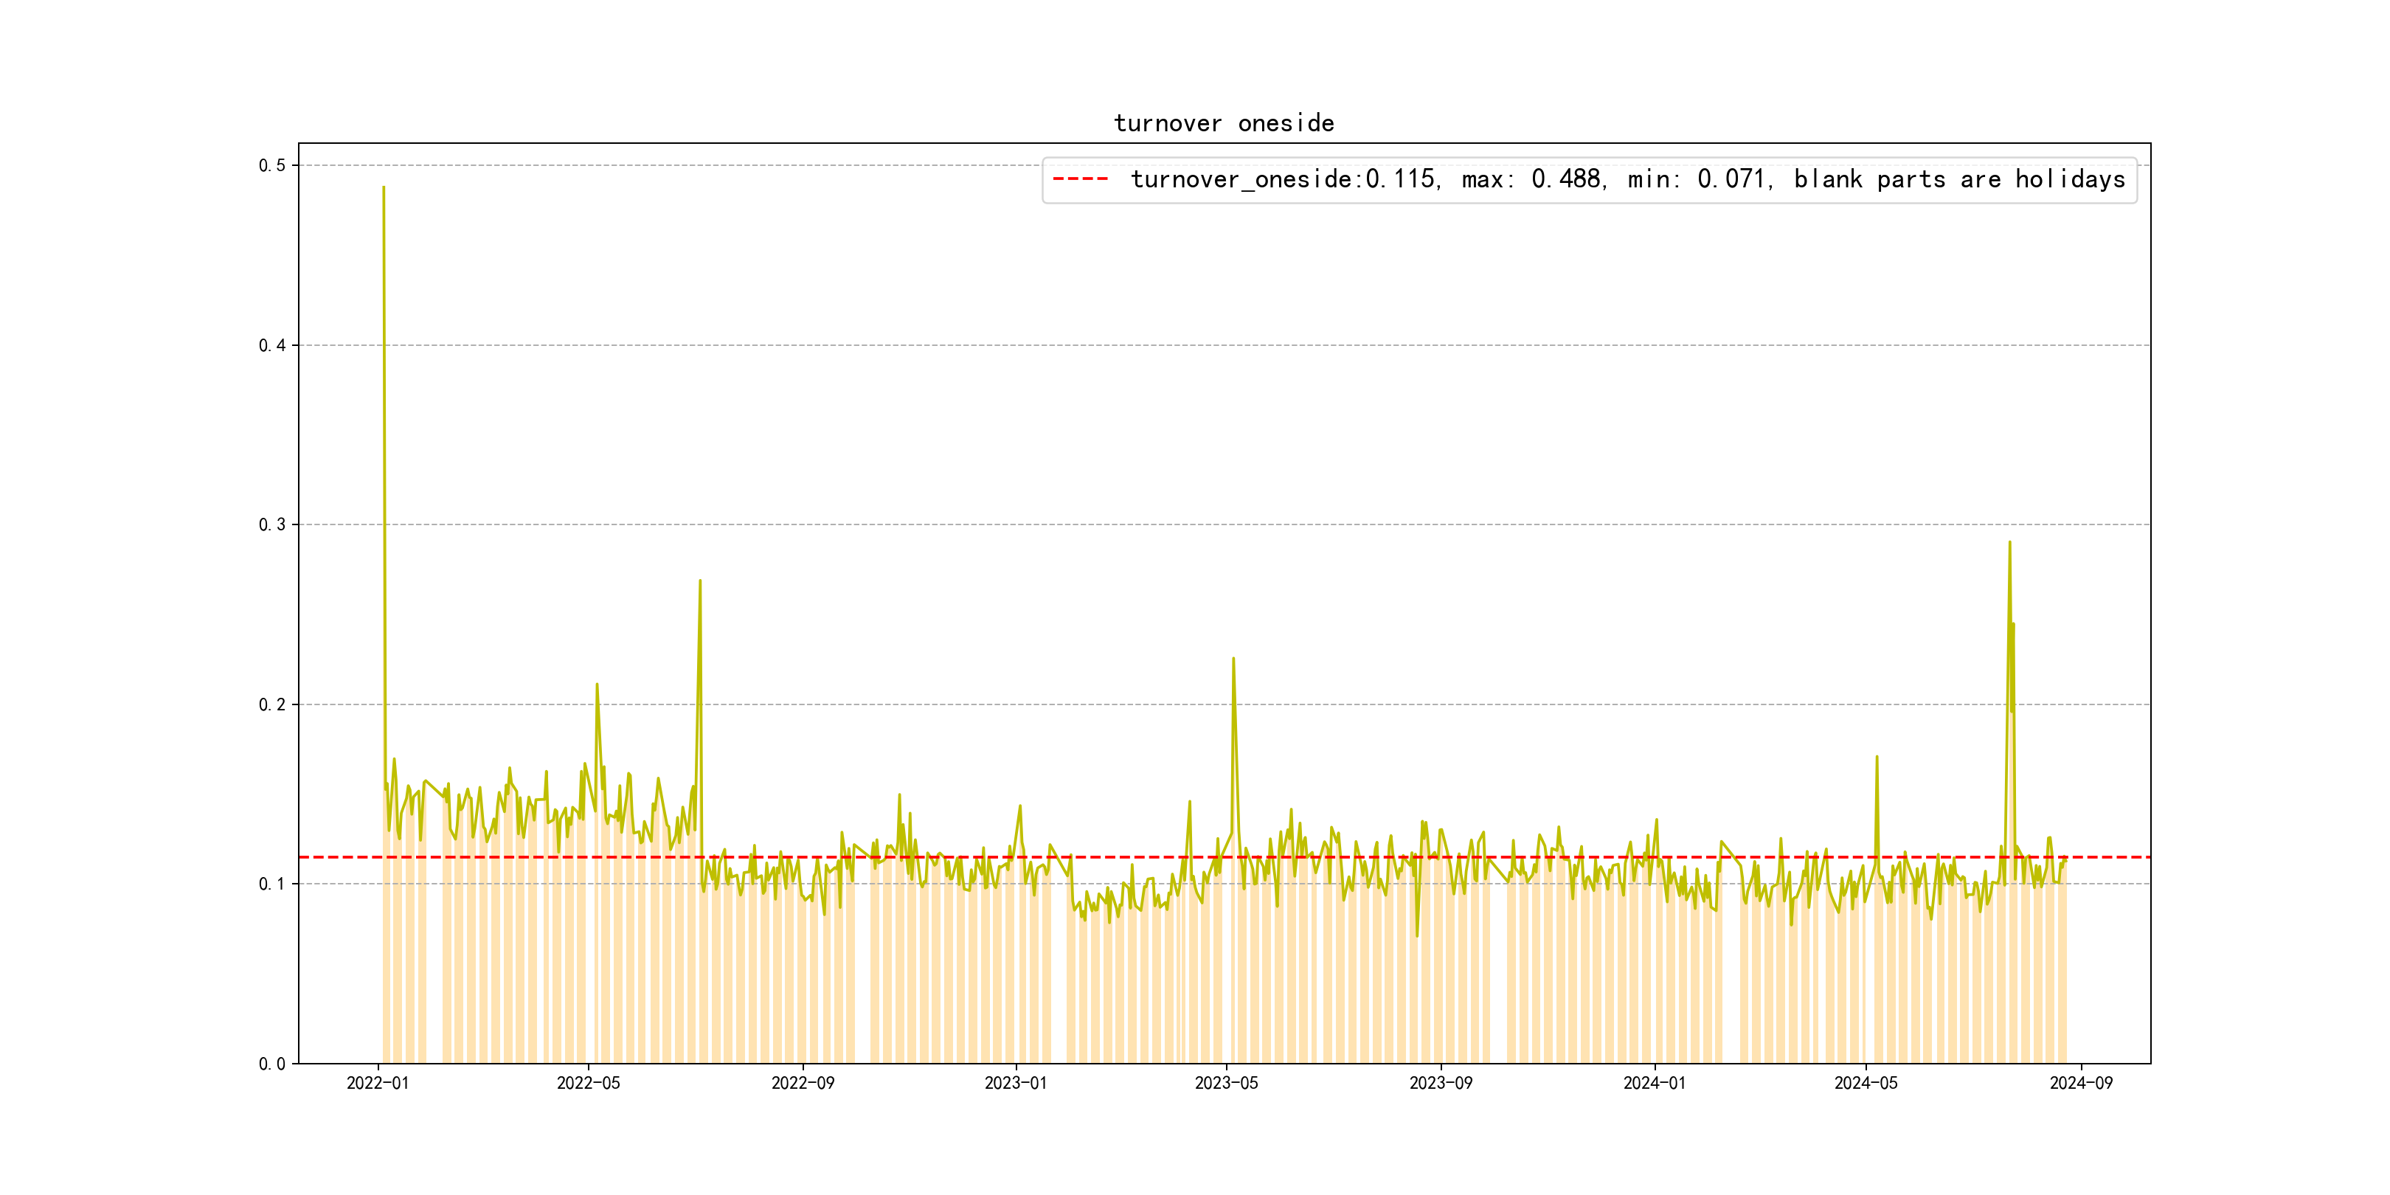Click the 2024-09 x-axis label
The height and width of the screenshot is (1195, 2390).
point(2080,1083)
